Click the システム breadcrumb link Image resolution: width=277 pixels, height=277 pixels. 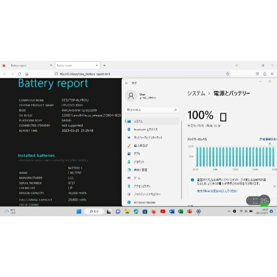pyautogui.click(x=196, y=93)
